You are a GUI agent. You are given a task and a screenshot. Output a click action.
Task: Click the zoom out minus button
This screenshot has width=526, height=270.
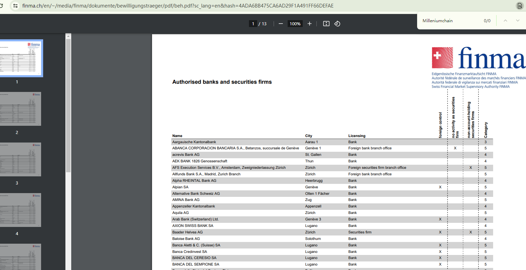[281, 24]
